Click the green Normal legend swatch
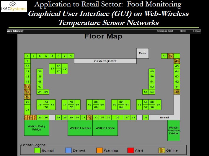Viewport: 209px width, 156px height. 37,150
